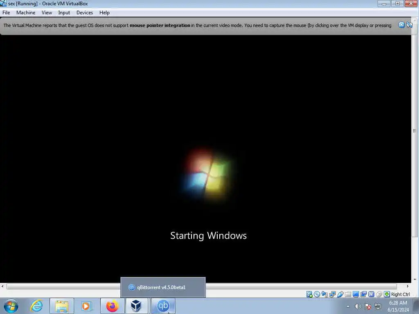The width and height of the screenshot is (419, 314).
Task: Click the CPU processor status icon
Action: coord(371,294)
